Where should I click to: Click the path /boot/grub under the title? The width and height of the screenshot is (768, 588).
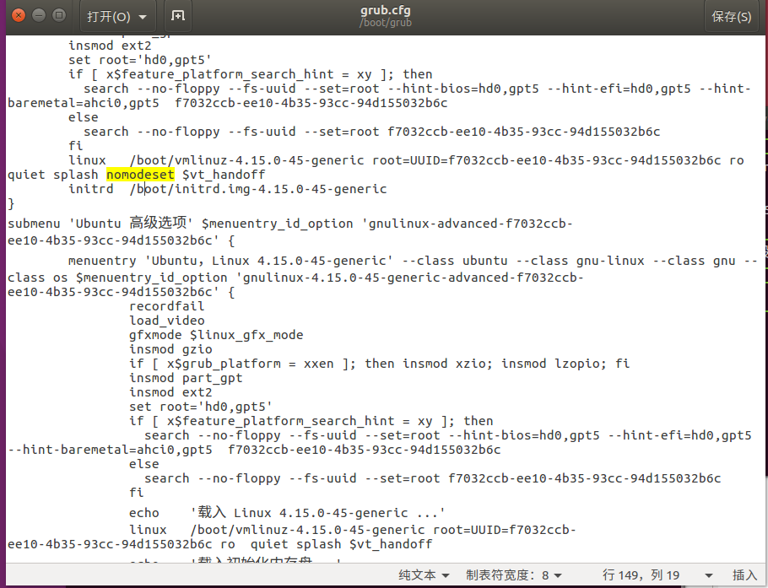pyautogui.click(x=386, y=23)
